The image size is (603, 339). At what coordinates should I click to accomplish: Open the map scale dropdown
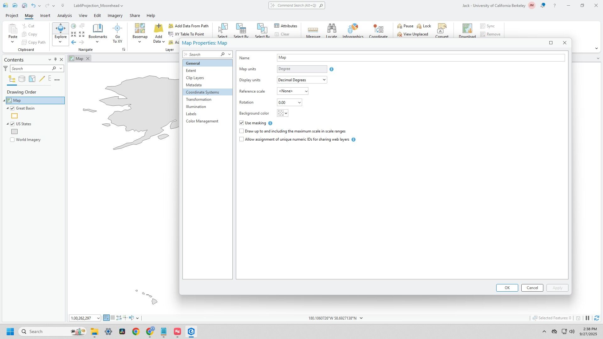pyautogui.click(x=98, y=318)
